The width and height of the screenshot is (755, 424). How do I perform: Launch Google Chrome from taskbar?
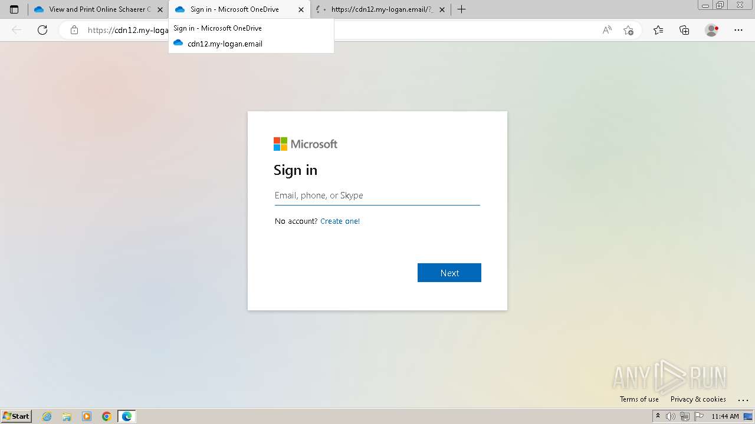click(107, 416)
